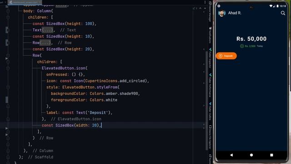The height and width of the screenshot is (164, 291).
Task: Click the folded (...) placeholder after Text
Action: (47, 30)
